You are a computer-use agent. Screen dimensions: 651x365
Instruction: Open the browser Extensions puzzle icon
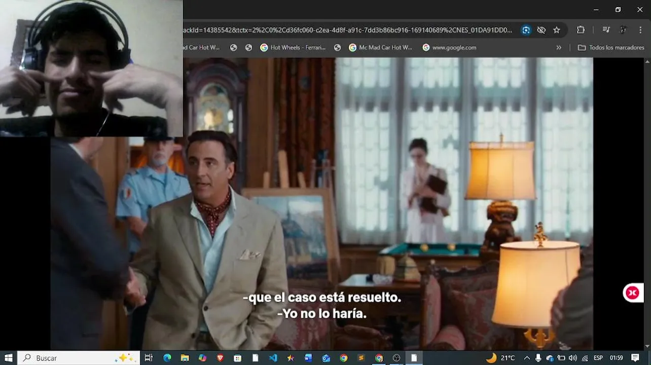point(581,30)
